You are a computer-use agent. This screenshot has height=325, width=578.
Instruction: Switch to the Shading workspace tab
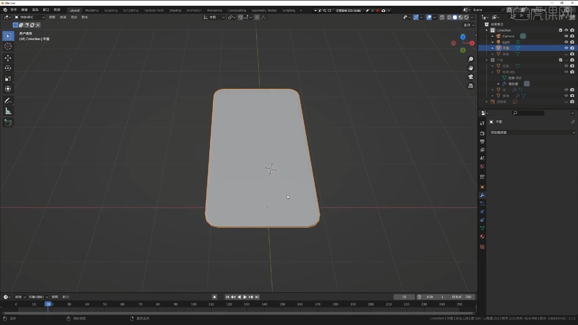tap(175, 10)
